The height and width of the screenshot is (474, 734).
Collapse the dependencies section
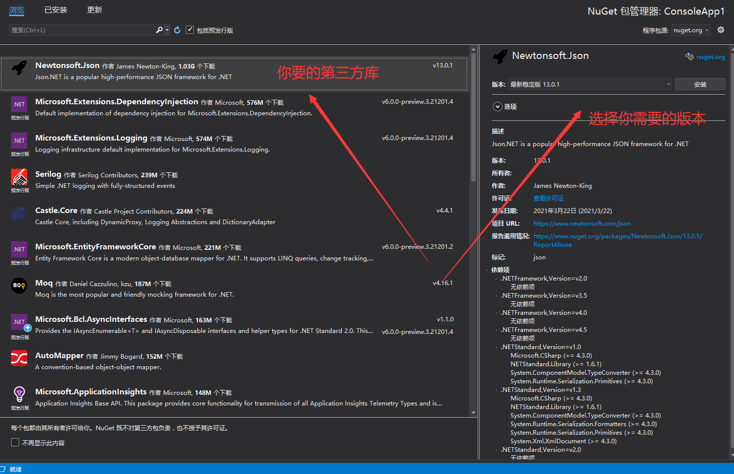tap(487, 270)
